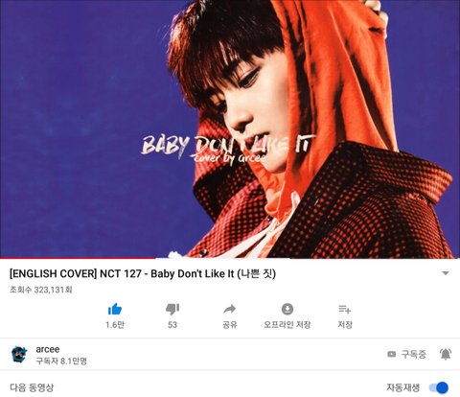Screen dimensions: 460x397
Task: Click the YouTube subscribed icon
Action: (x=391, y=354)
